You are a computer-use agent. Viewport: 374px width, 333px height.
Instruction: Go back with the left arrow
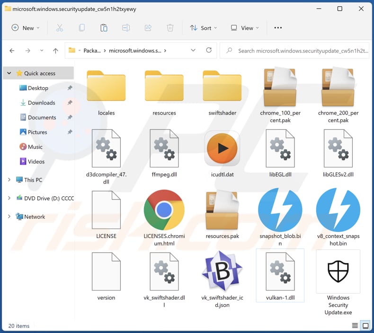point(12,51)
